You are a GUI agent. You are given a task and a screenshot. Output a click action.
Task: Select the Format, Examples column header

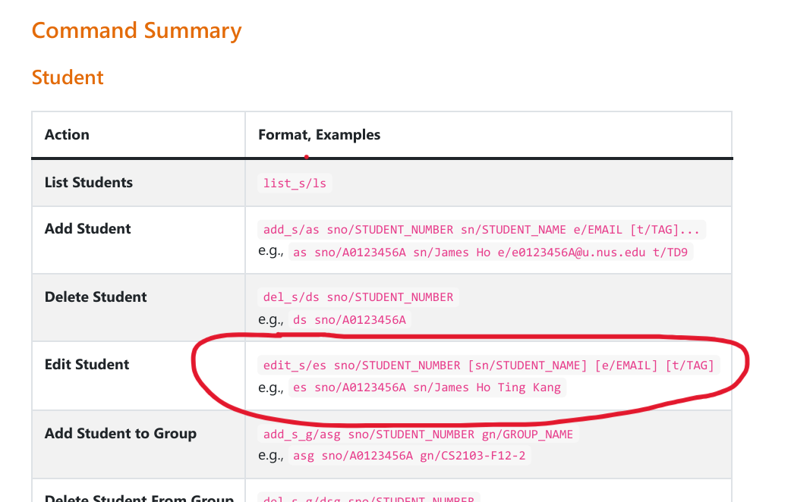pyautogui.click(x=320, y=134)
